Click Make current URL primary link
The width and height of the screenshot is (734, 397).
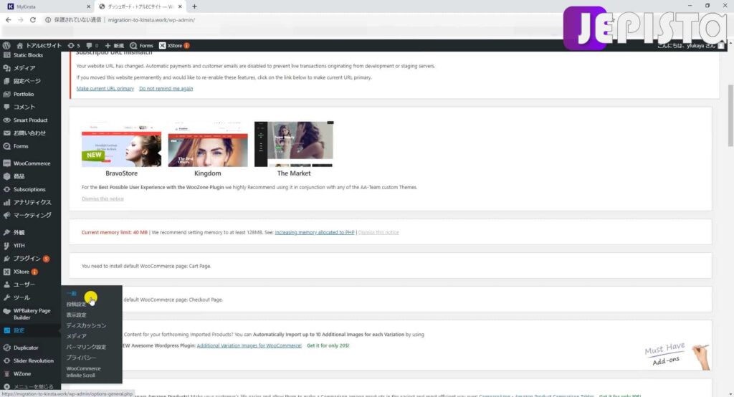[105, 88]
